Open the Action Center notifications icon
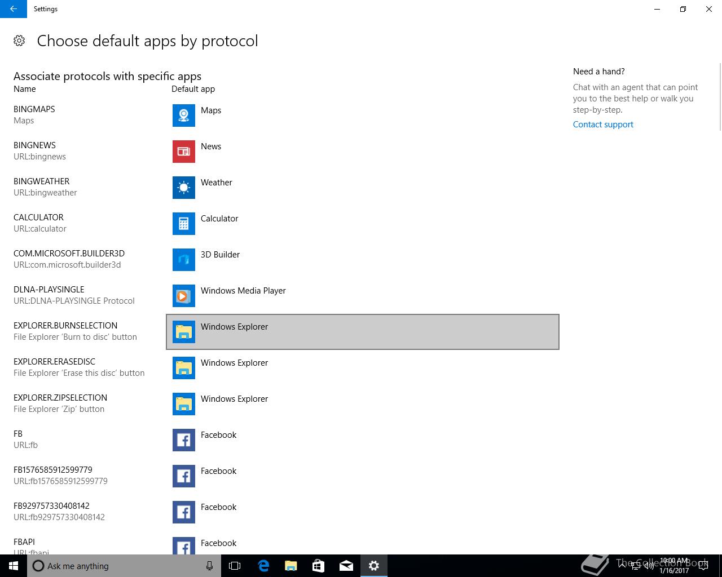 coord(703,566)
